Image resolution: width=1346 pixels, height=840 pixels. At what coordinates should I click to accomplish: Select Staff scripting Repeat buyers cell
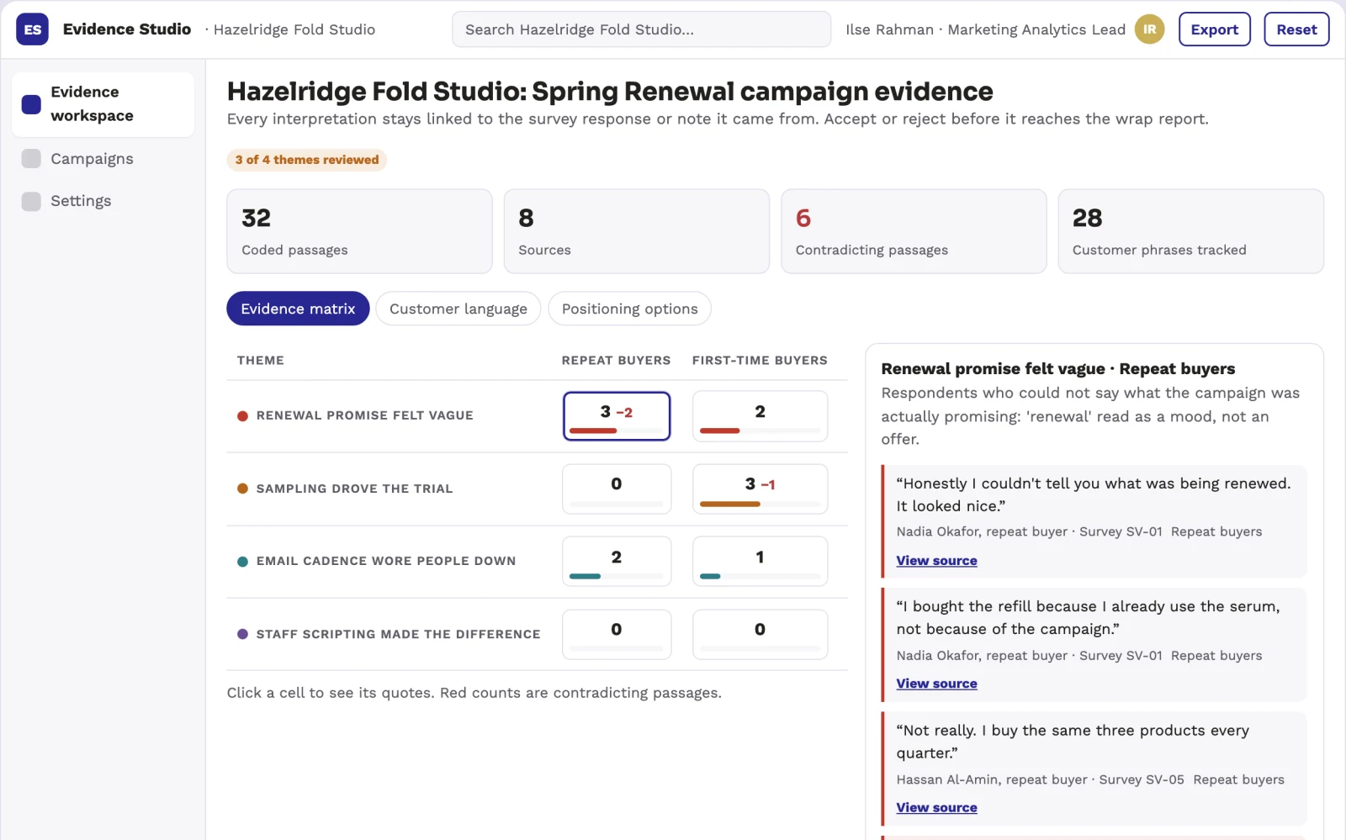(617, 634)
